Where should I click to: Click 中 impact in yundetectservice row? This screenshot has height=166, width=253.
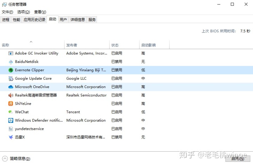[x=143, y=129]
